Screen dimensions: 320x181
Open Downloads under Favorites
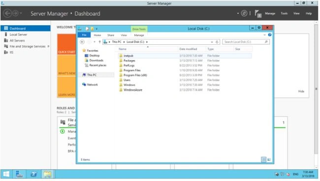pyautogui.click(x=96, y=60)
